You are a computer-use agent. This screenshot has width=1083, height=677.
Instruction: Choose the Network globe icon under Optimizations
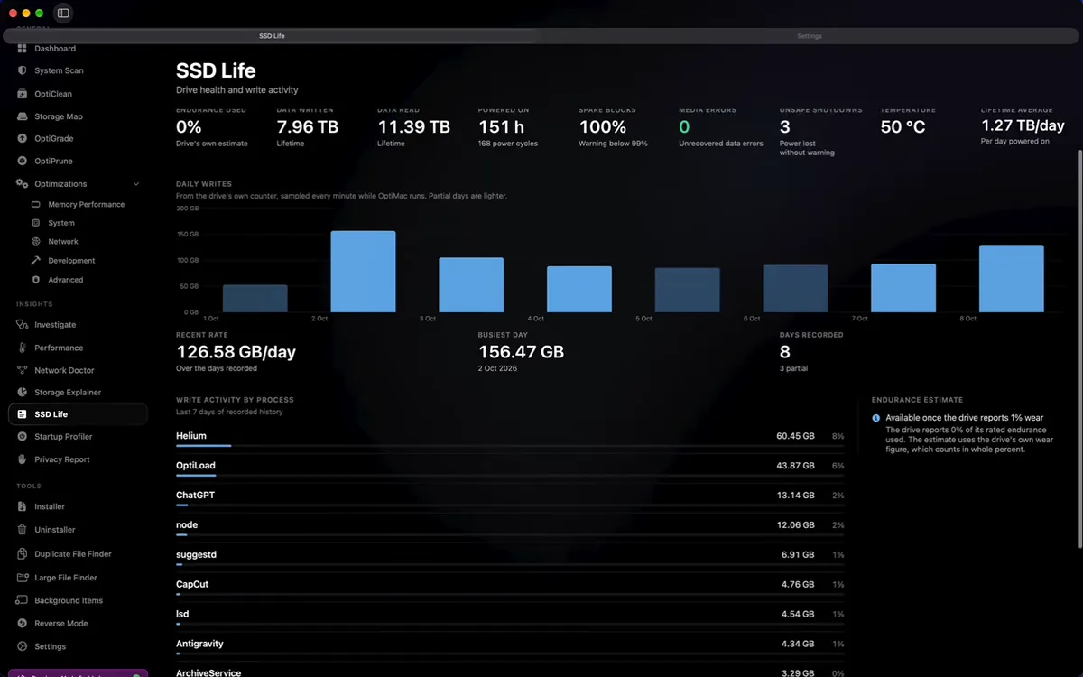(36, 242)
